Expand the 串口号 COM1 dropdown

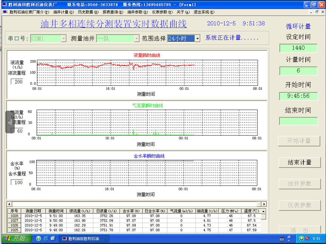(63, 38)
